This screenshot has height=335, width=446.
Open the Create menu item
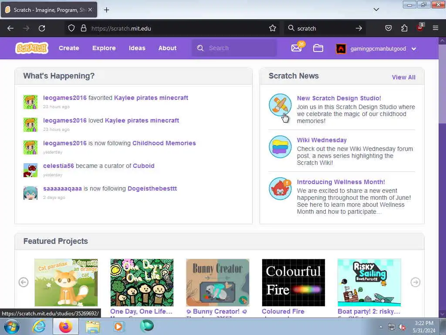(x=69, y=48)
